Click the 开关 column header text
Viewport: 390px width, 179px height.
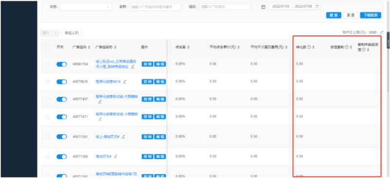coord(60,47)
